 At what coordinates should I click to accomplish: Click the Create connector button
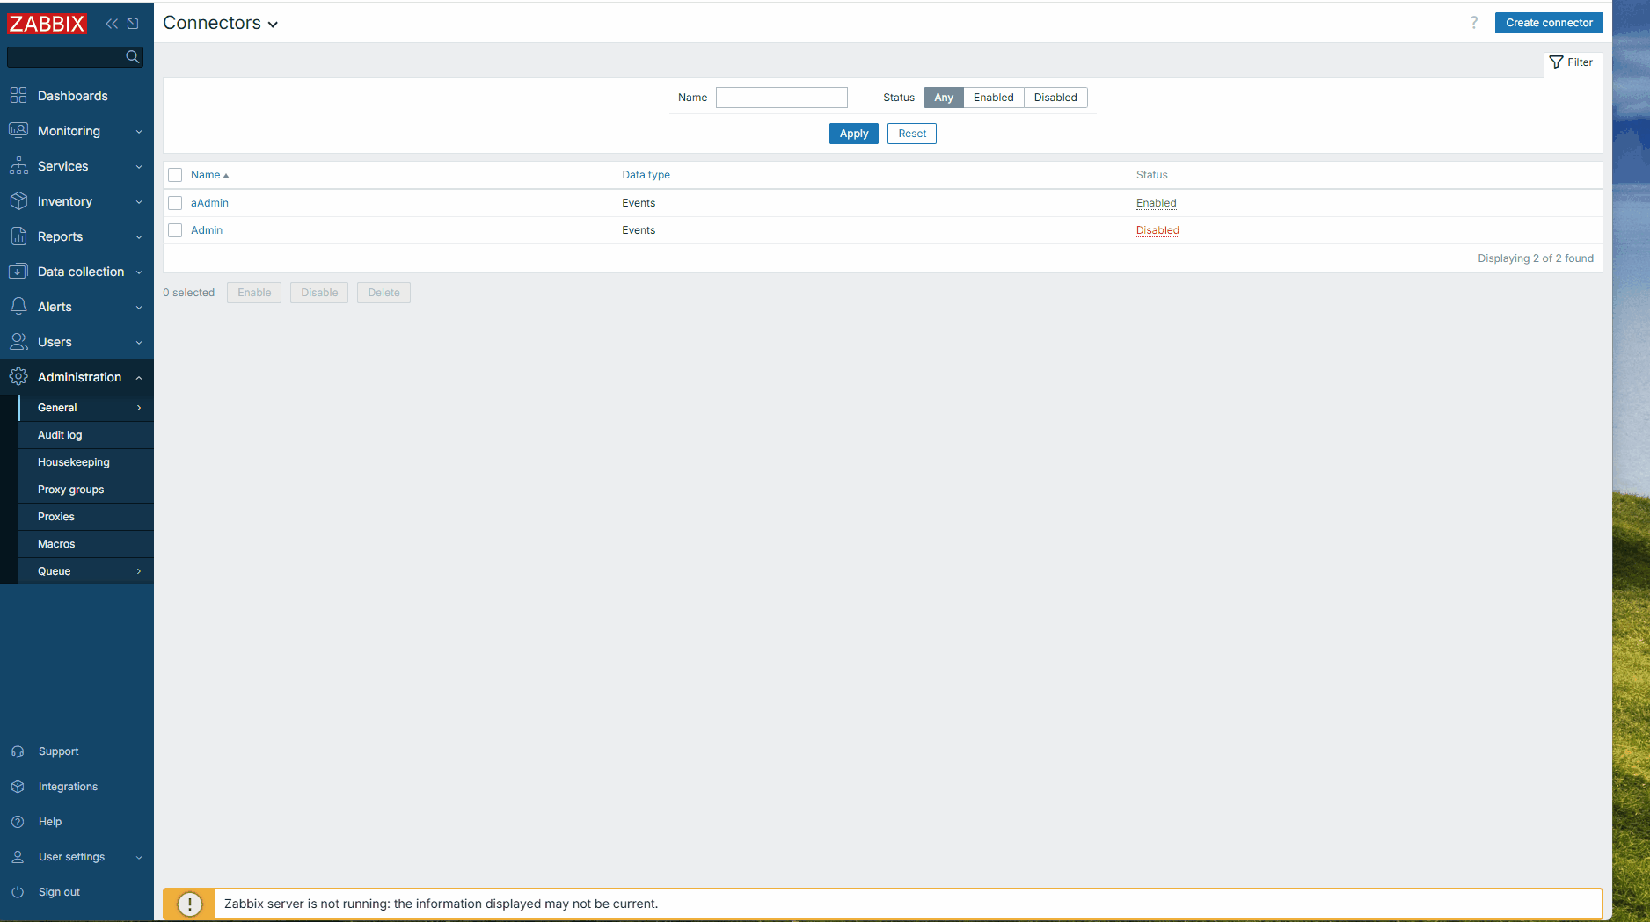click(1548, 23)
